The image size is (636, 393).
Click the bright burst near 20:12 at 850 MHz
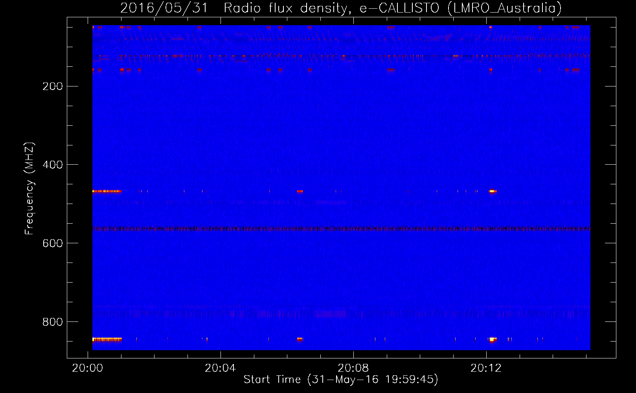(x=493, y=339)
